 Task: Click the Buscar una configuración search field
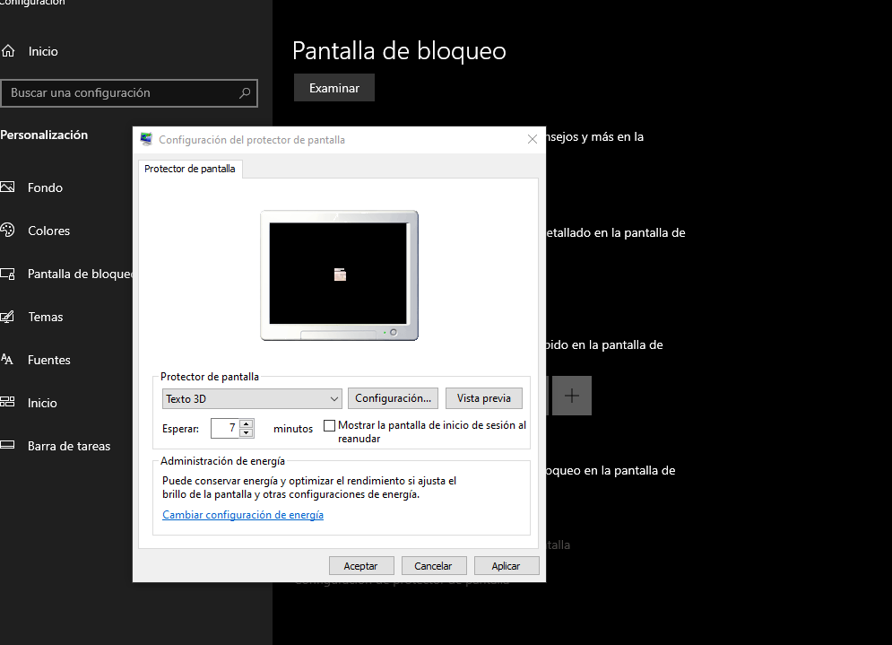(121, 93)
